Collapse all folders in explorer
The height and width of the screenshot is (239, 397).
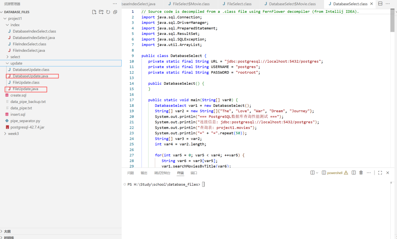coord(115,12)
